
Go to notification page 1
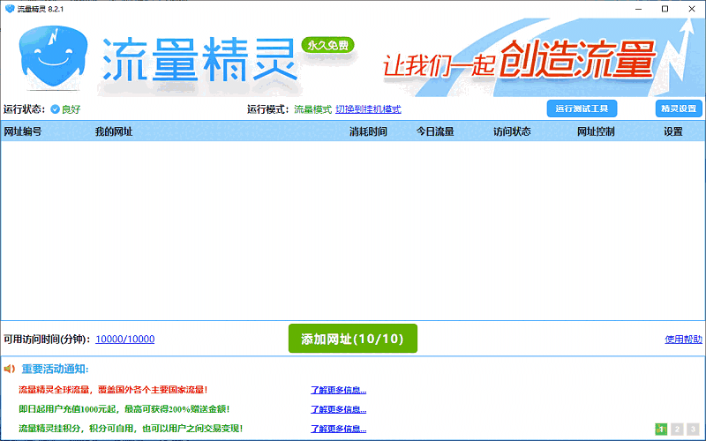point(661,429)
